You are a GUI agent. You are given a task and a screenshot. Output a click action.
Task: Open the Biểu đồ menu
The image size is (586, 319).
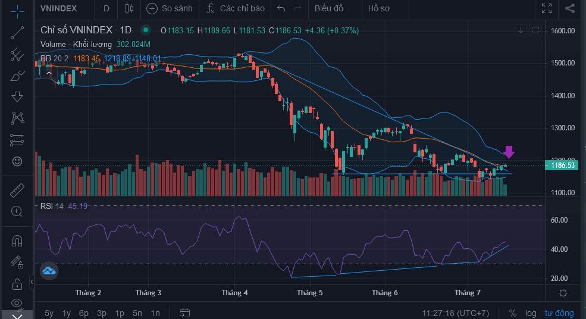(x=329, y=8)
